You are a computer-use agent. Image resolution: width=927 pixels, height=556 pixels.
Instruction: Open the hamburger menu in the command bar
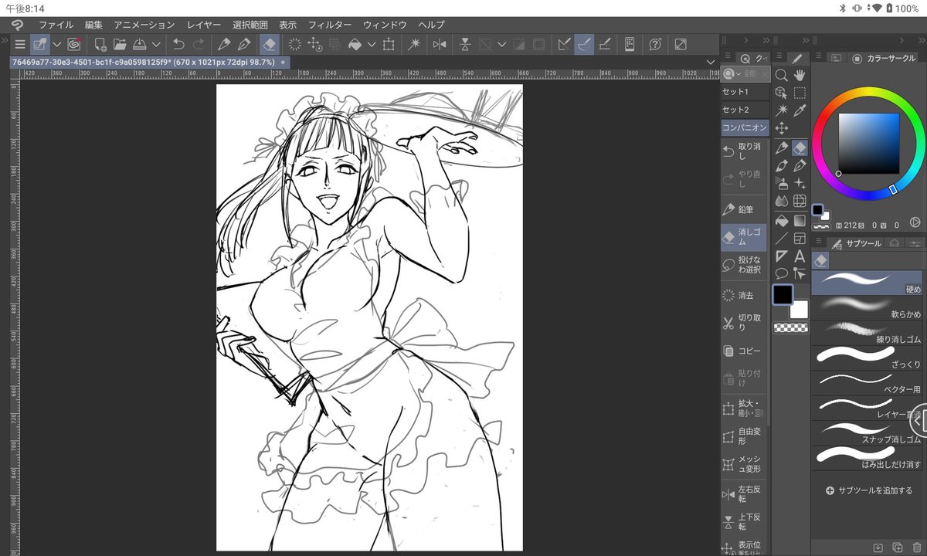click(20, 44)
